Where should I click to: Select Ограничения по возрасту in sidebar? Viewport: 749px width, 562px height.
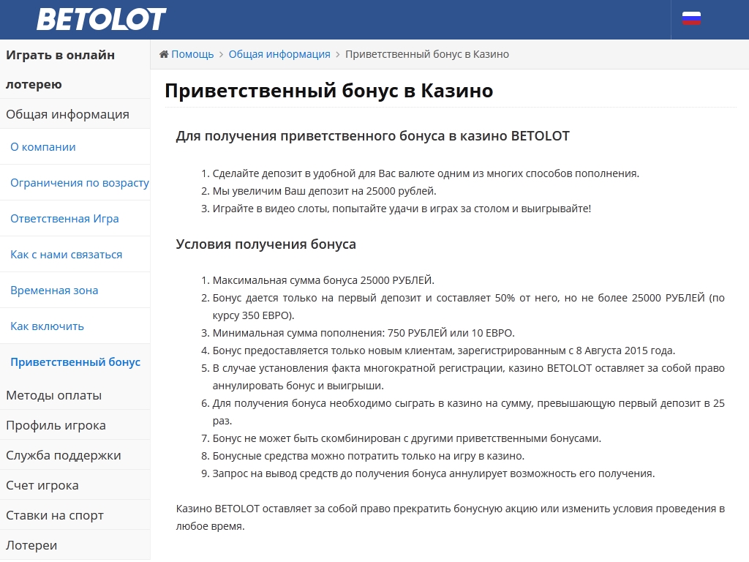[x=79, y=183]
